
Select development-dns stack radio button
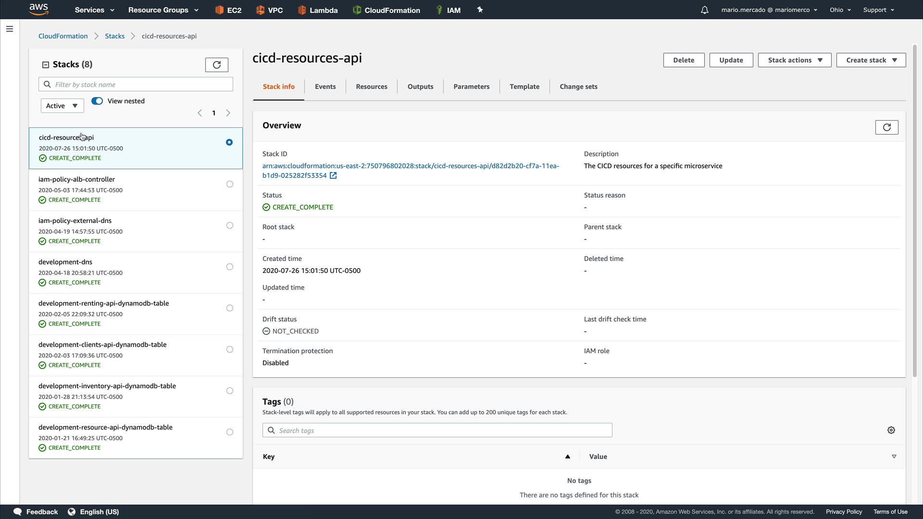point(230,267)
